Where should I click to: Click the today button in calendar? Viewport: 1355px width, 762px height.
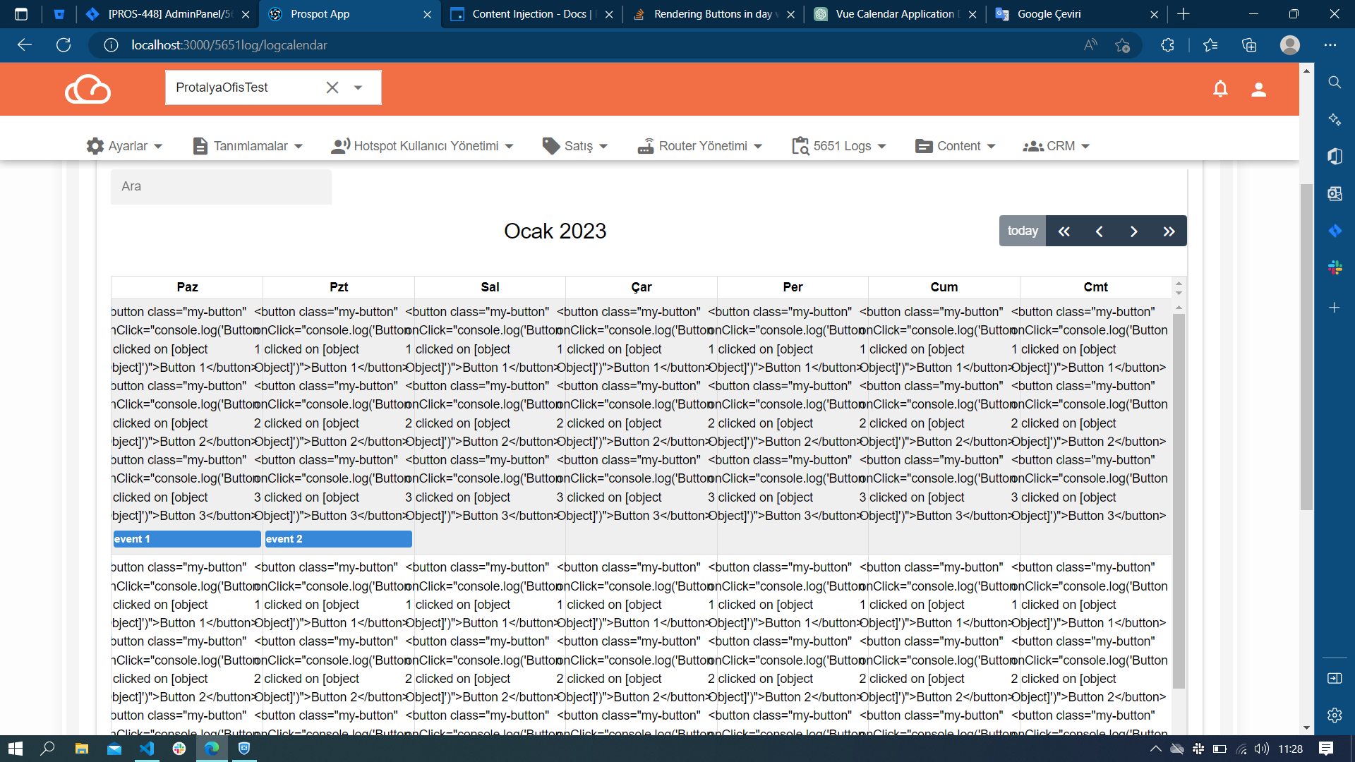1022,231
